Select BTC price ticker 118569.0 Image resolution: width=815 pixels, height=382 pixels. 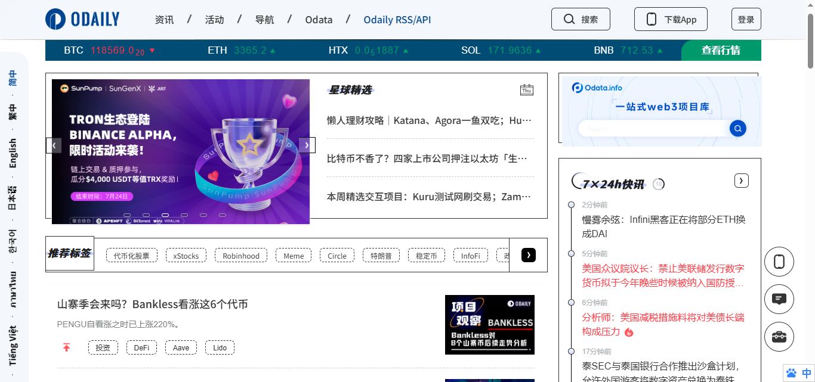pyautogui.click(x=110, y=51)
